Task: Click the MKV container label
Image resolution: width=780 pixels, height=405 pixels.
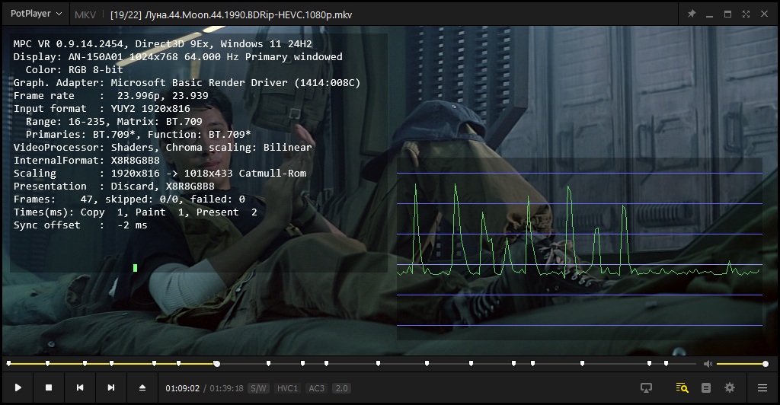Action: (85, 15)
